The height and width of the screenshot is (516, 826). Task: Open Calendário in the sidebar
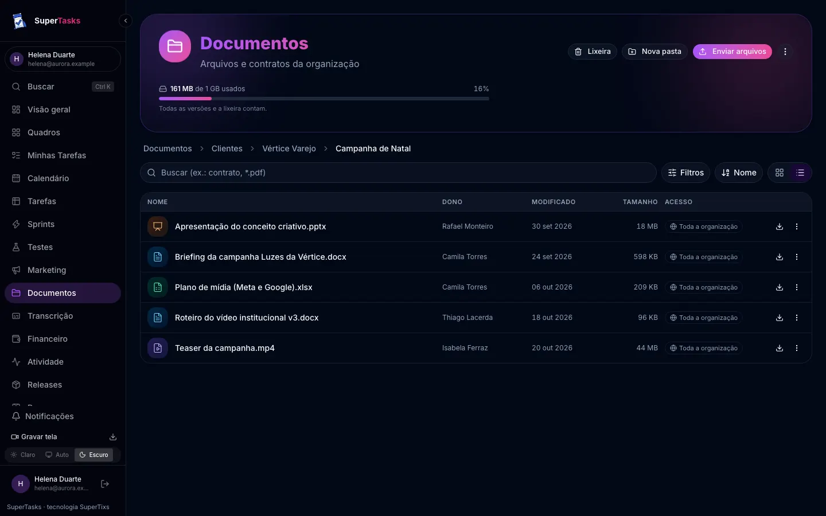coord(63,178)
